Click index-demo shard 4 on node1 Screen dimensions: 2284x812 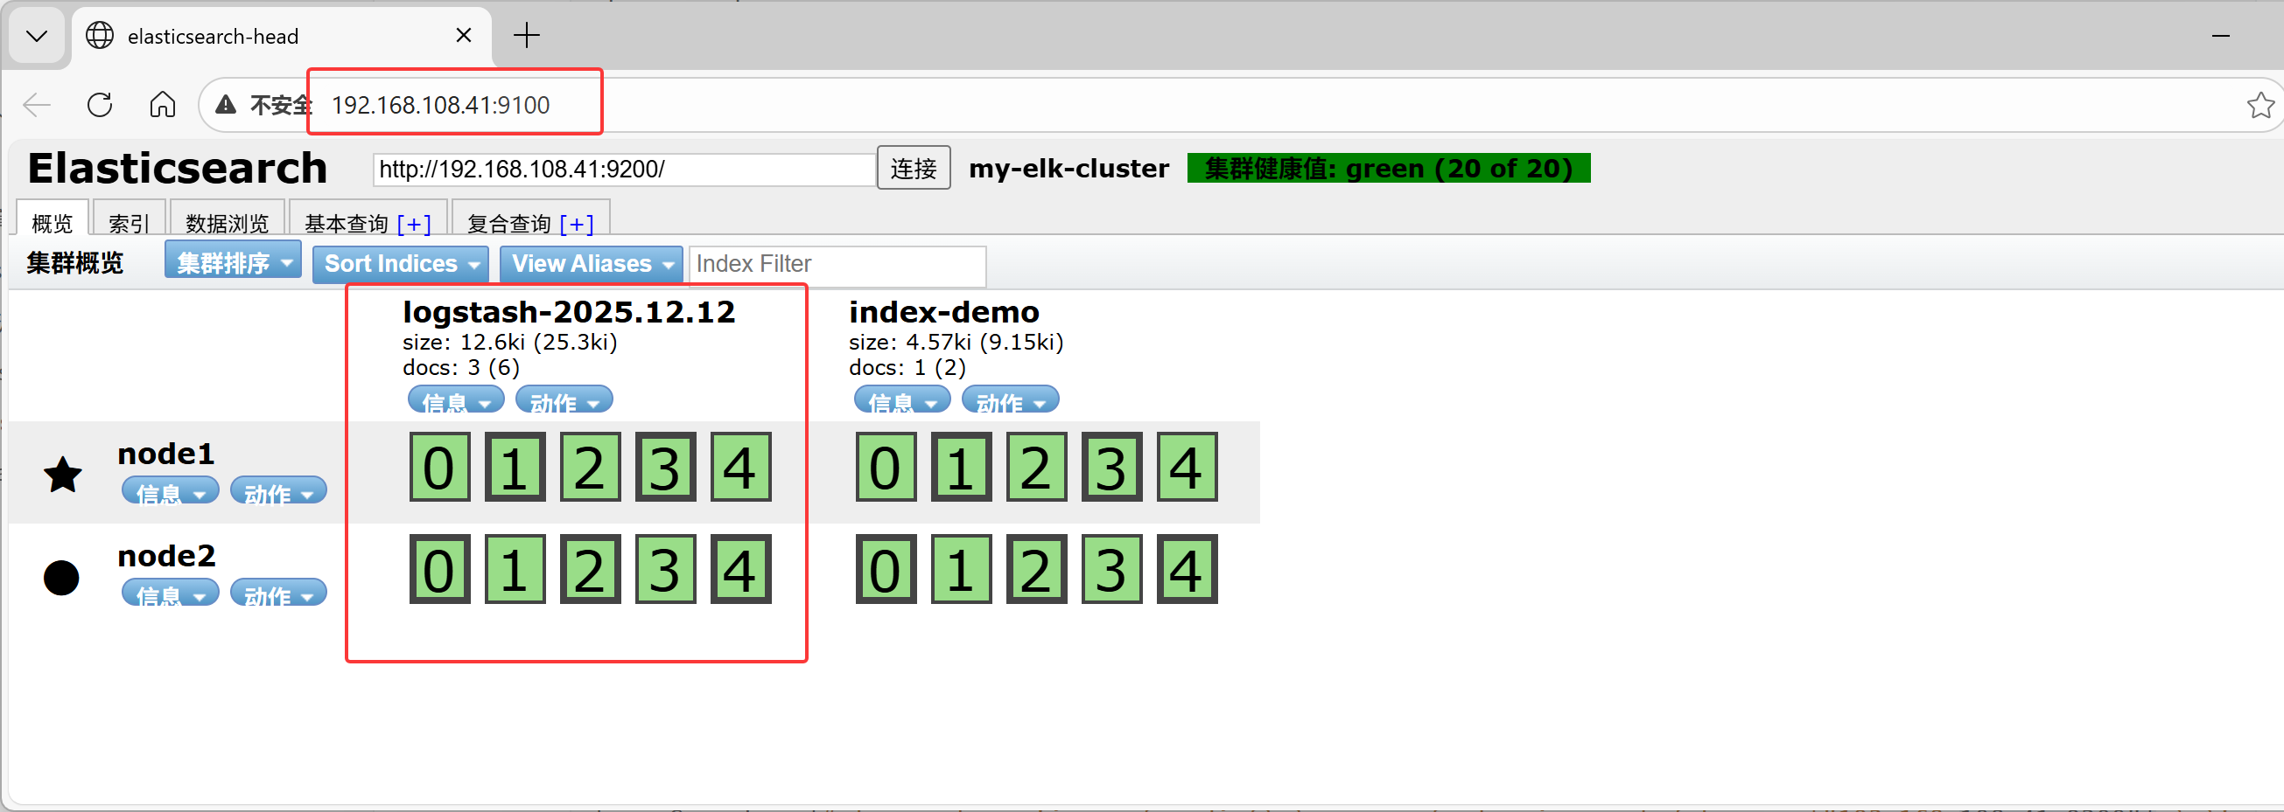[1188, 468]
